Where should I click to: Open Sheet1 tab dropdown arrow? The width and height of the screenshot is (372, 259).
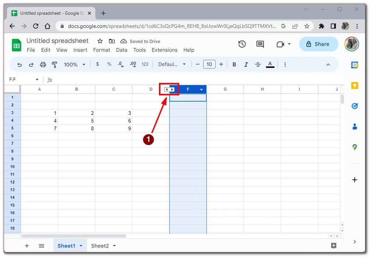coord(81,246)
